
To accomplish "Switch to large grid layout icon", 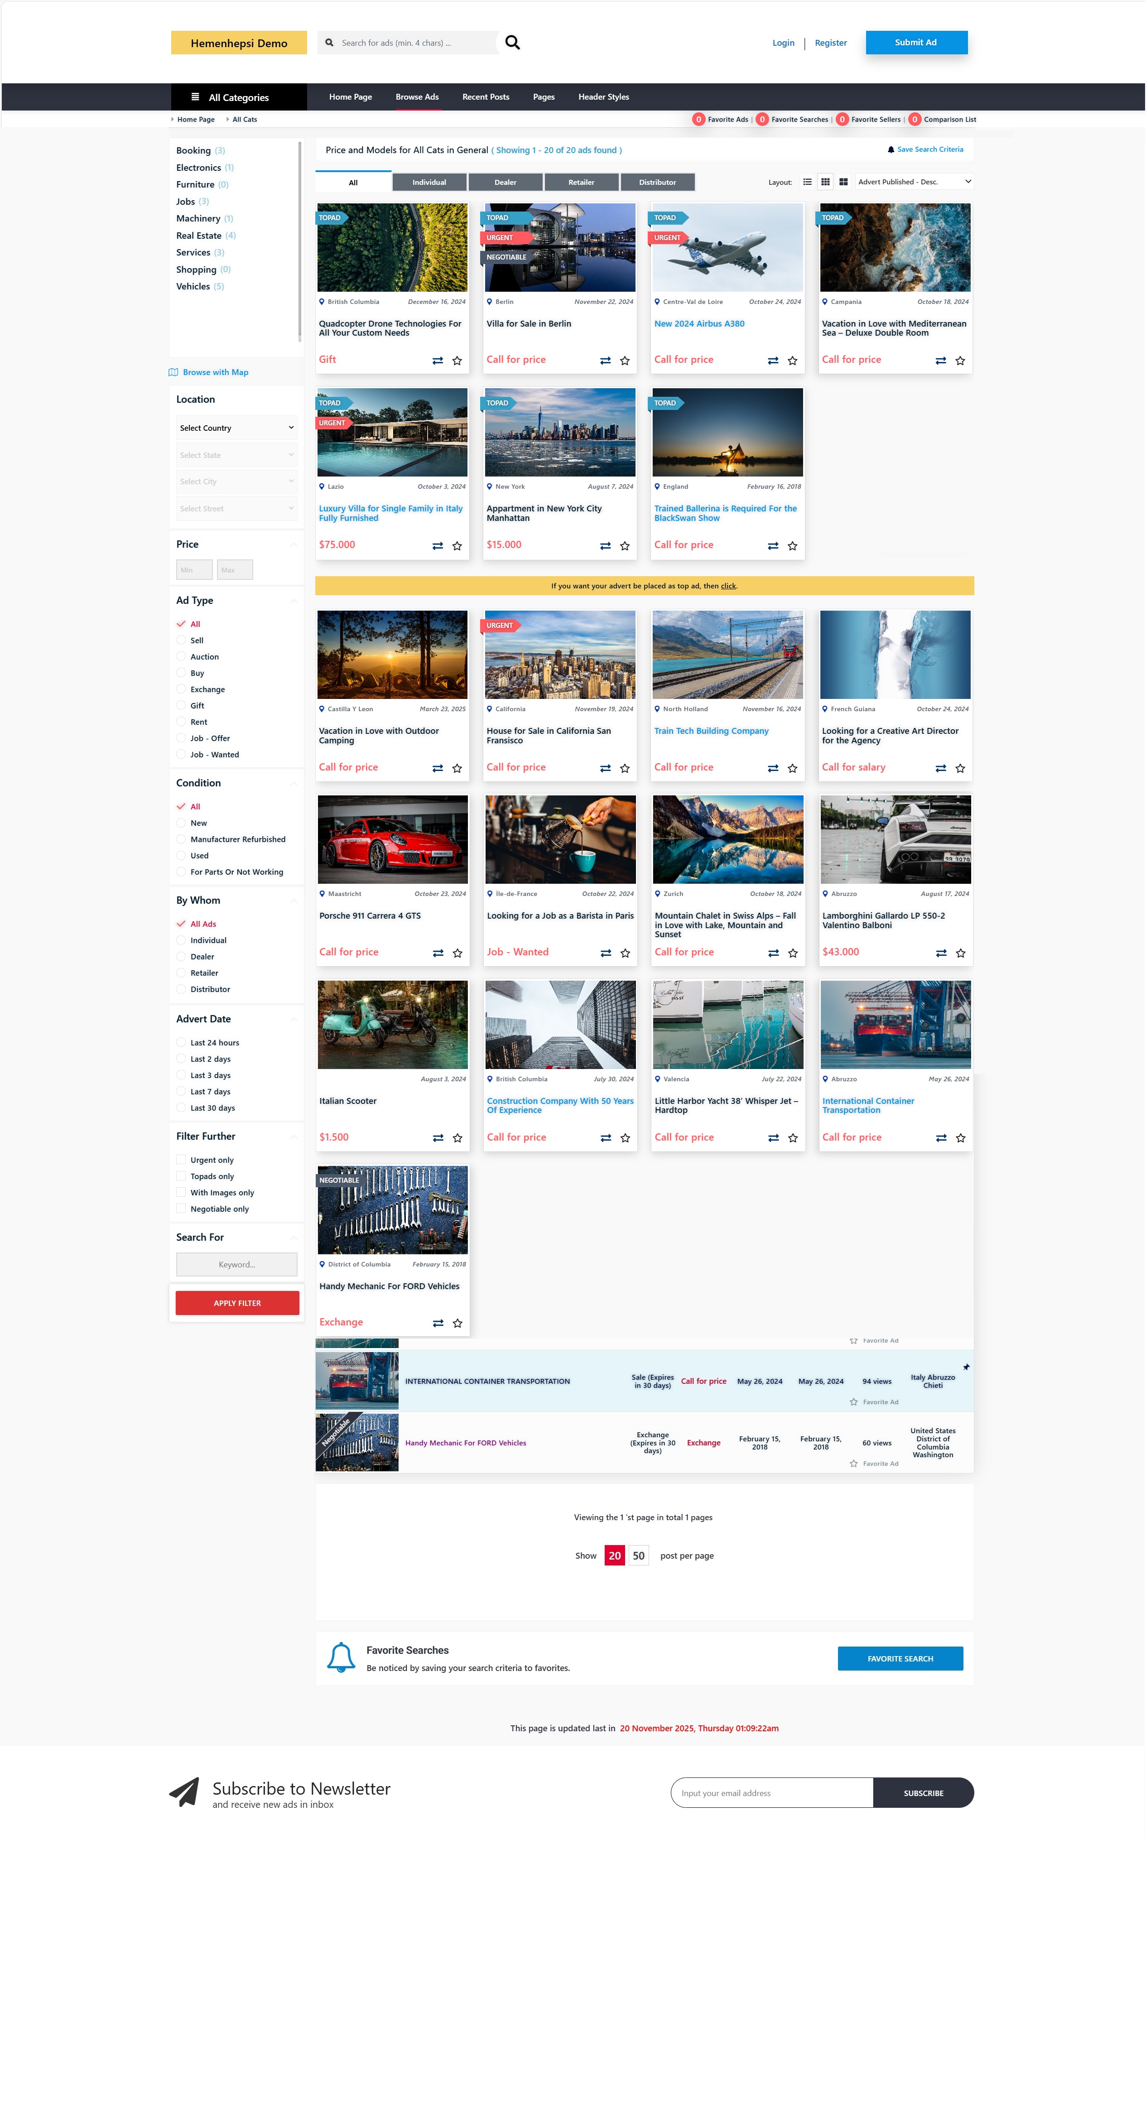I will pos(843,182).
